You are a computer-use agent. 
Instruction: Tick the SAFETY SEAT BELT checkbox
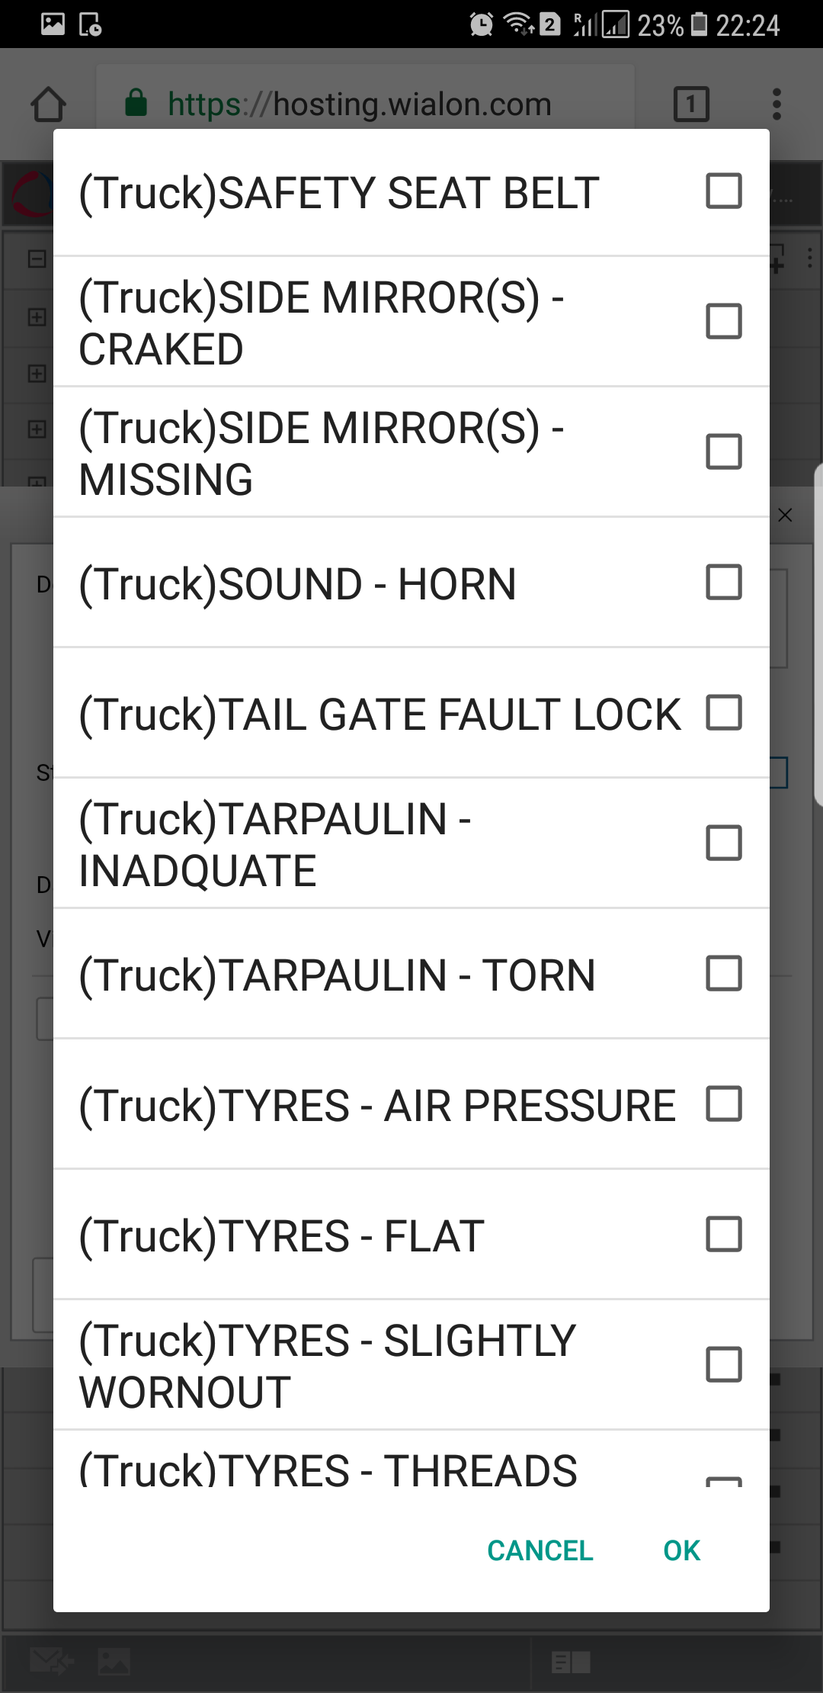tap(723, 191)
